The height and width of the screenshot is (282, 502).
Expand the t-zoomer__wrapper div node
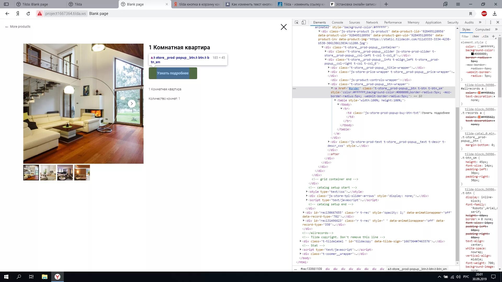(300, 254)
